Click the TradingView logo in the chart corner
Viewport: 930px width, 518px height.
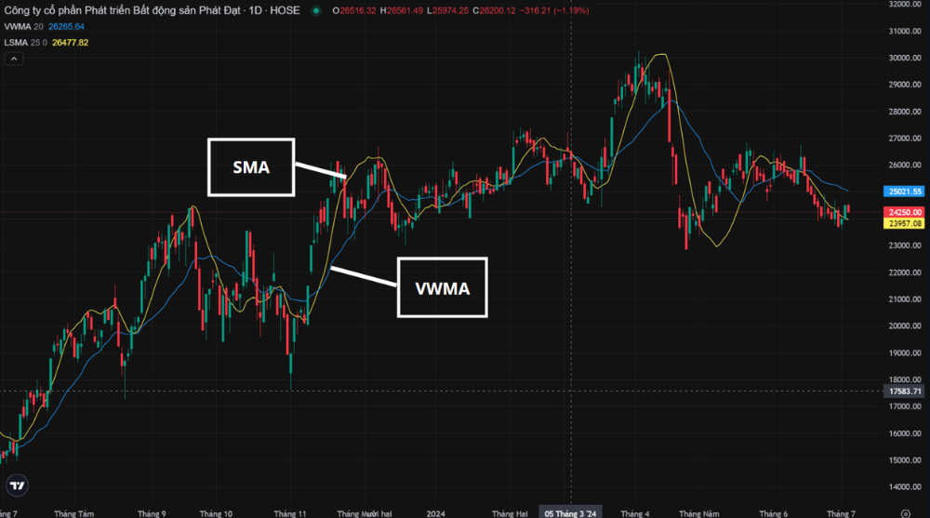point(17,485)
